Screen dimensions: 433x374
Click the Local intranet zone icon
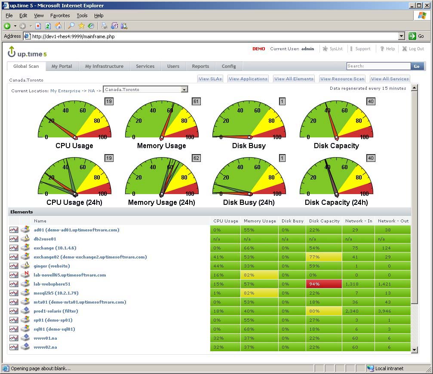point(370,368)
